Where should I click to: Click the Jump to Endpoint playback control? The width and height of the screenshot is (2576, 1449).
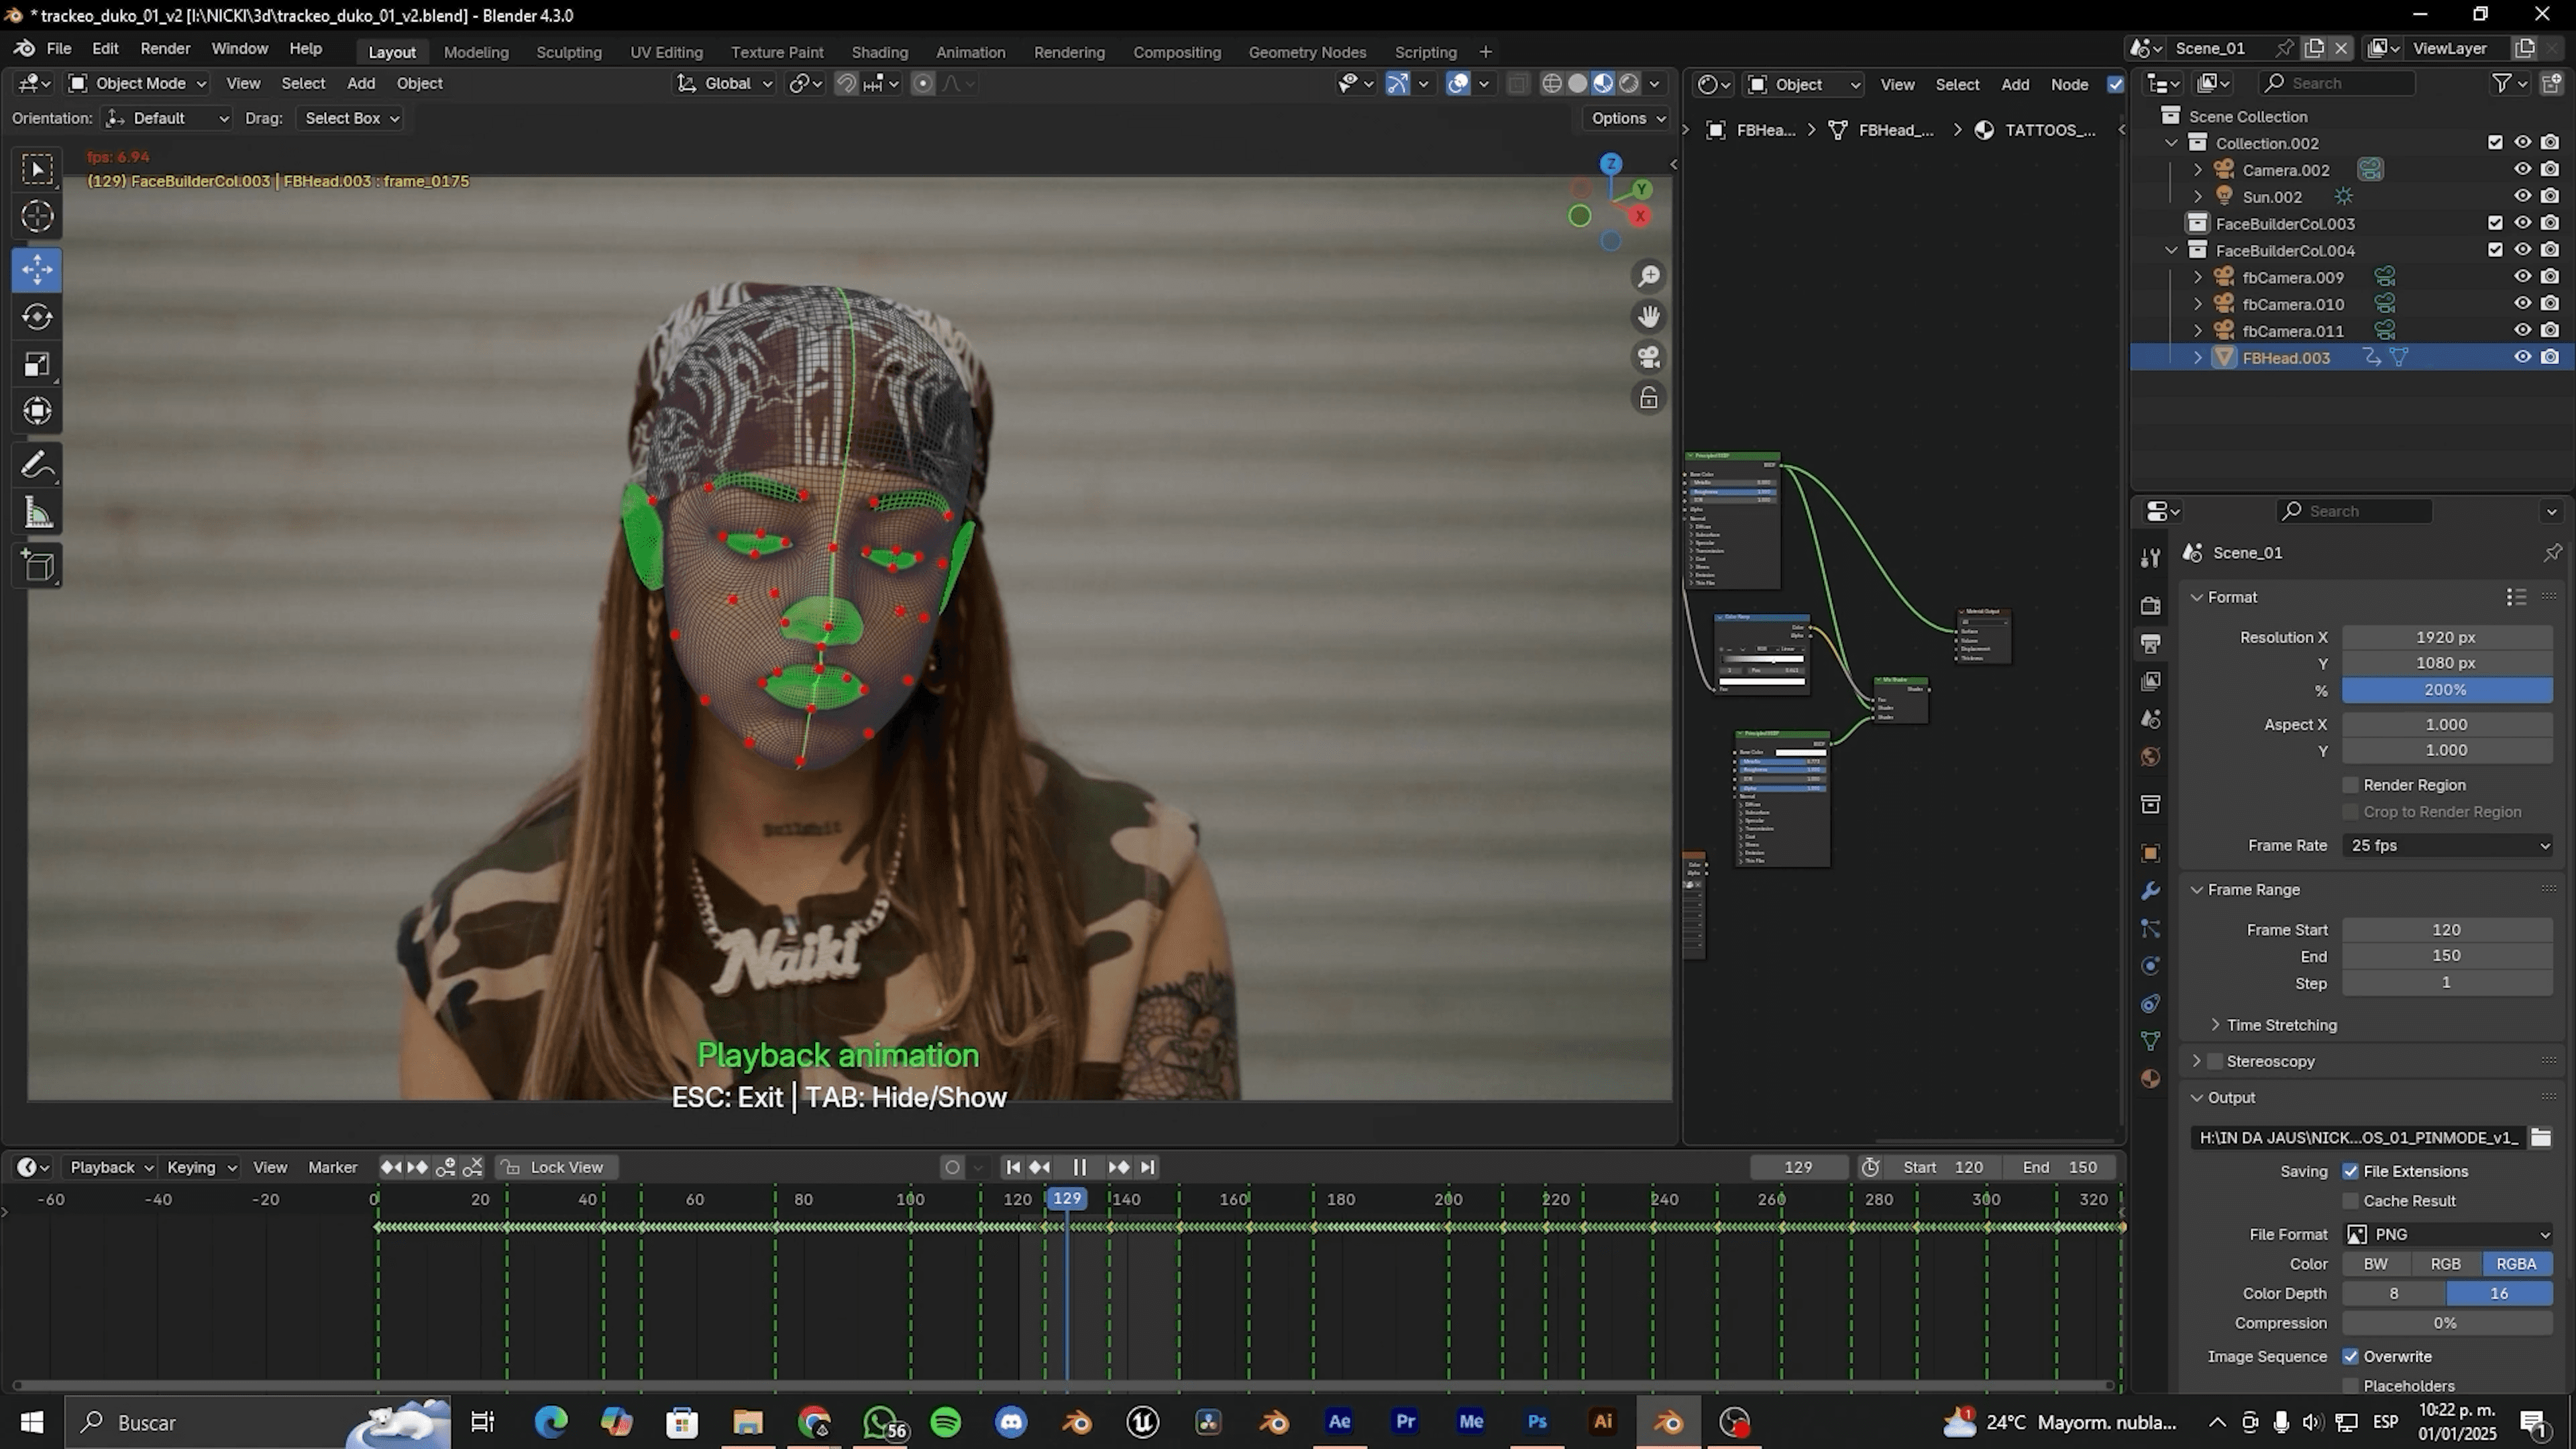point(1146,1166)
